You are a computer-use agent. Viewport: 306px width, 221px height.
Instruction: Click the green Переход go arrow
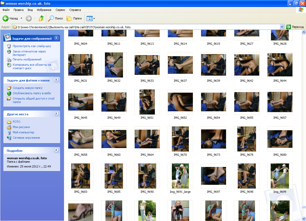pyautogui.click(x=288, y=27)
